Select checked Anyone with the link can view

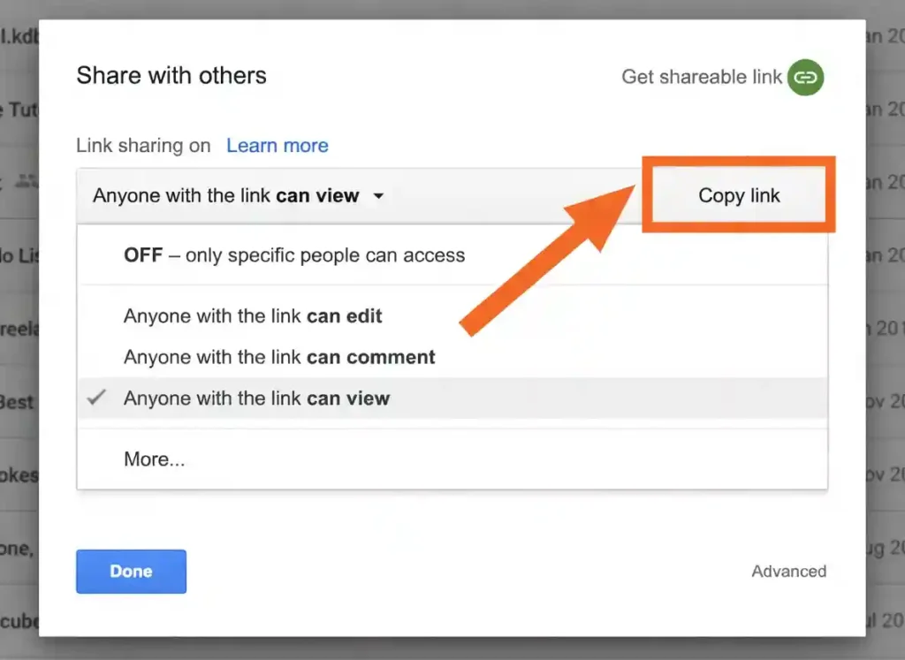tap(452, 398)
